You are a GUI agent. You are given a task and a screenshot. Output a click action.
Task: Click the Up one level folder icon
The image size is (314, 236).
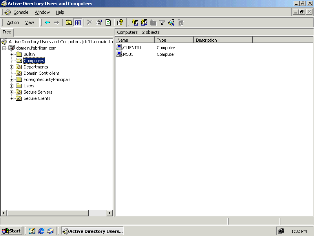69,22
